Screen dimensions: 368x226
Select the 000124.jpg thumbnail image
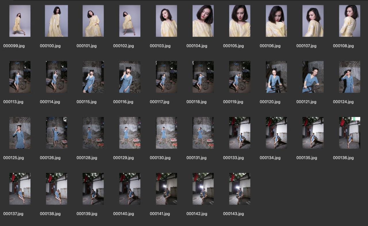[350, 77]
